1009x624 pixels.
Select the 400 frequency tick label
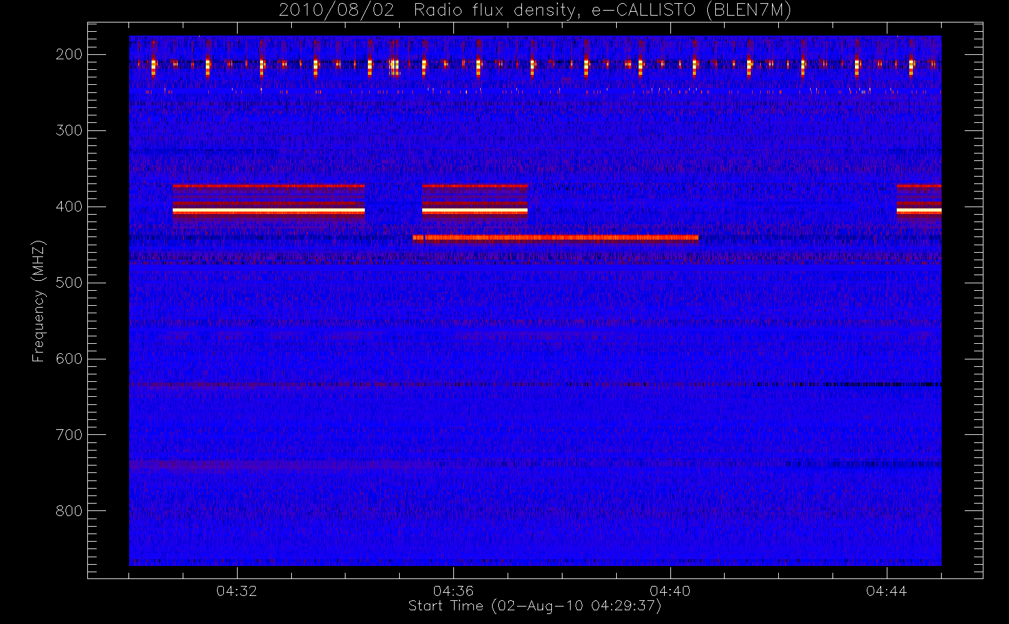tap(69, 207)
